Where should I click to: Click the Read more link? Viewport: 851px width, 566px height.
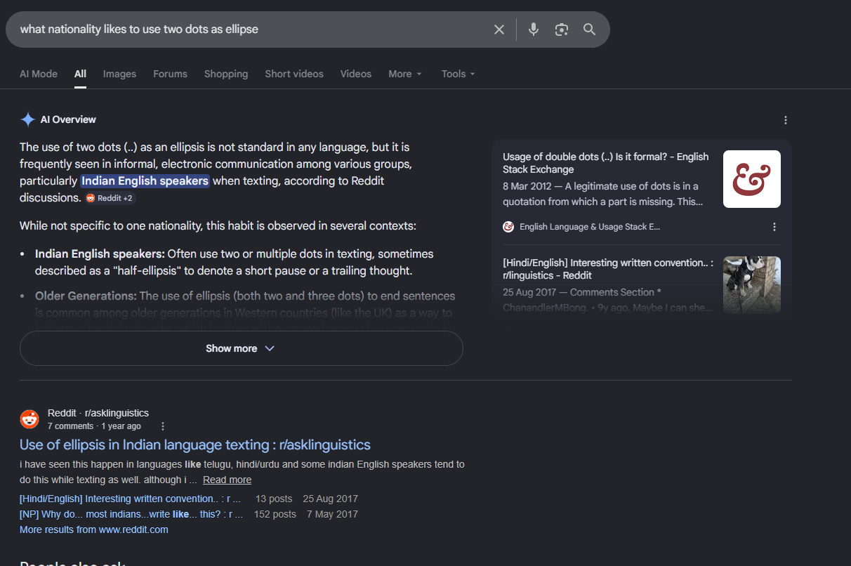(227, 480)
